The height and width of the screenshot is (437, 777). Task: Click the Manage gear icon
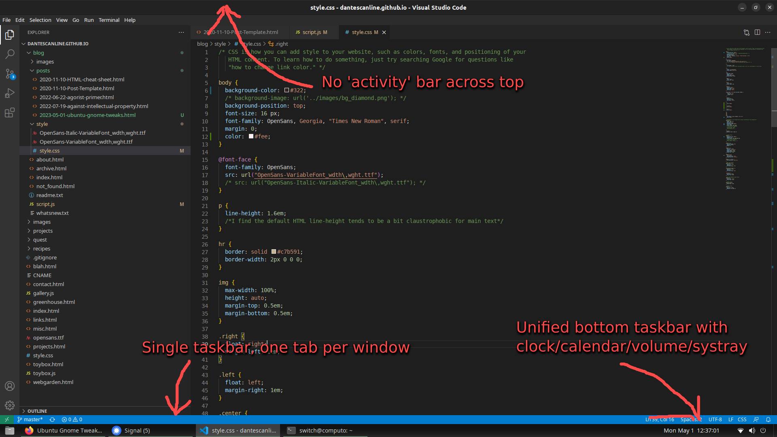pyautogui.click(x=10, y=405)
